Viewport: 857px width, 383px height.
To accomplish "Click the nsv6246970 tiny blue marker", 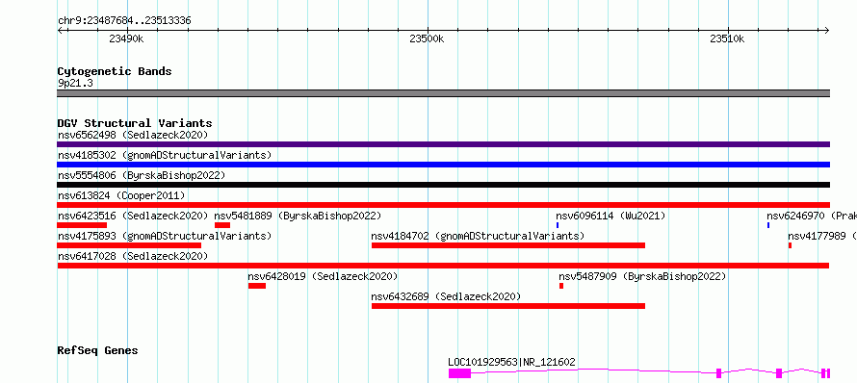I will (768, 225).
